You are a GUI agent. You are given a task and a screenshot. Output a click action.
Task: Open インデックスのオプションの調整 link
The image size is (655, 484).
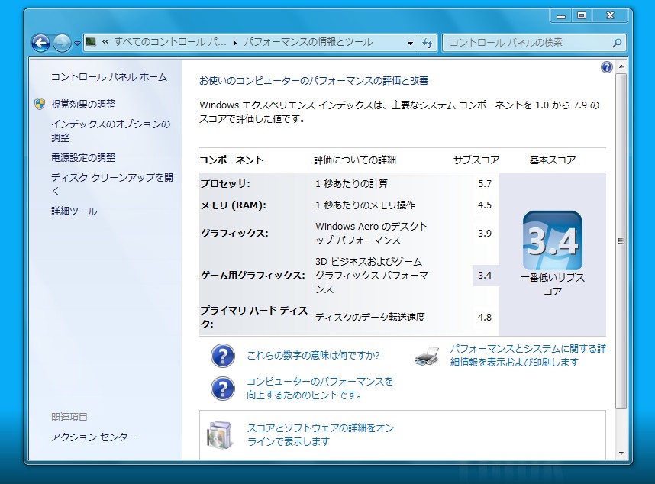111,131
